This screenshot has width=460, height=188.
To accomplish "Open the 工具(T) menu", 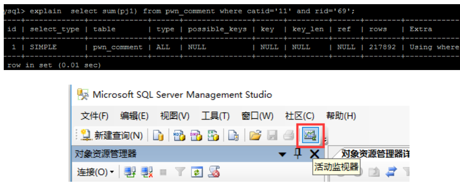I will point(215,116).
